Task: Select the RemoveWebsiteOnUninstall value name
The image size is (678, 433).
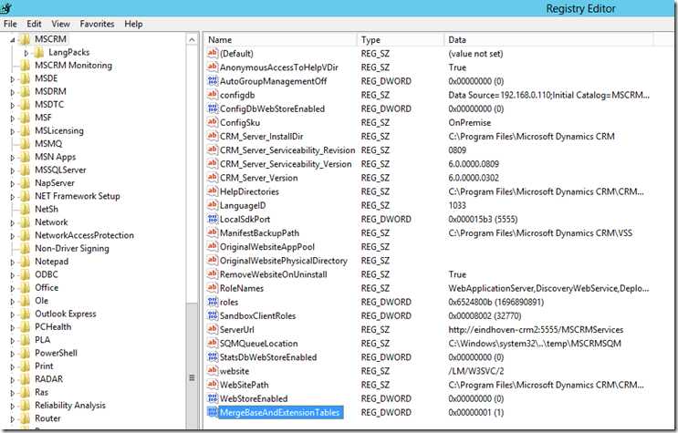Action: (x=273, y=274)
